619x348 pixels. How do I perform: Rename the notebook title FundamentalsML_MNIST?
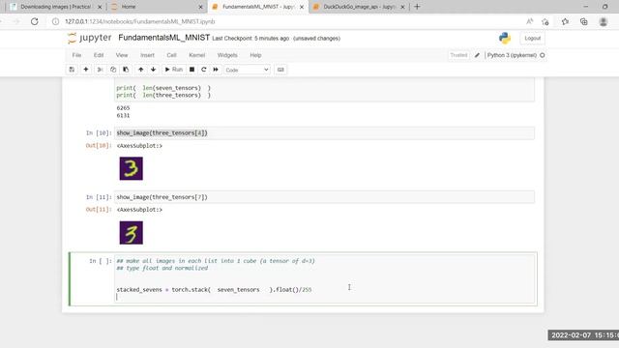point(163,38)
